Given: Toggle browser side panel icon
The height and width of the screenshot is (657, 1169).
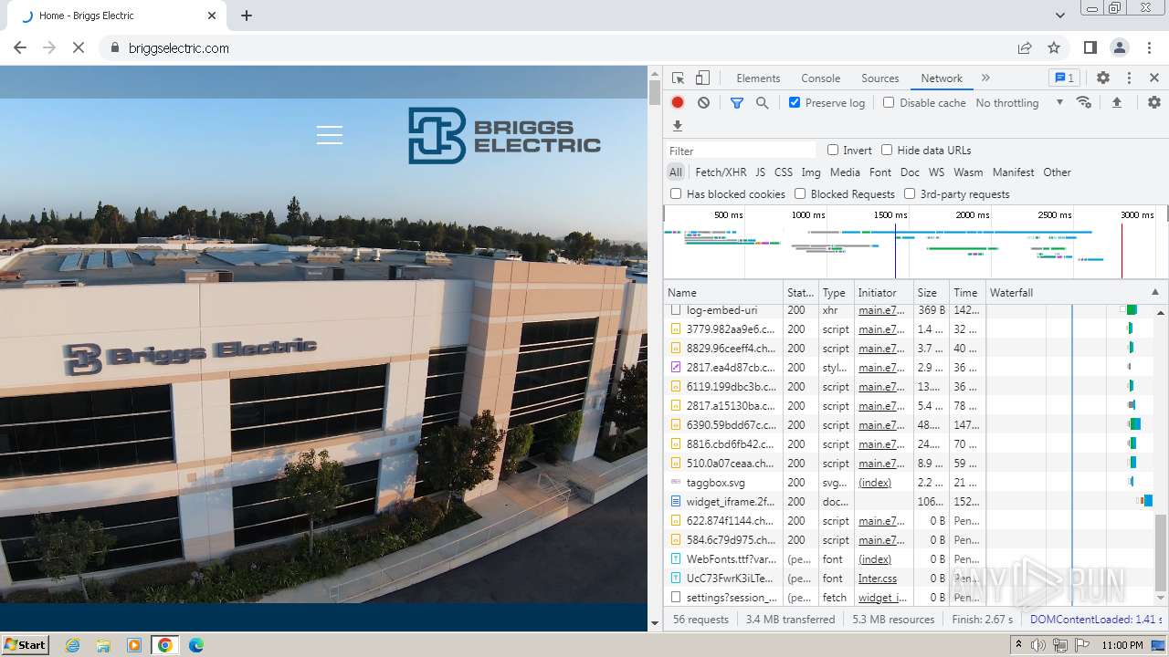Looking at the screenshot, I should pyautogui.click(x=1090, y=48).
